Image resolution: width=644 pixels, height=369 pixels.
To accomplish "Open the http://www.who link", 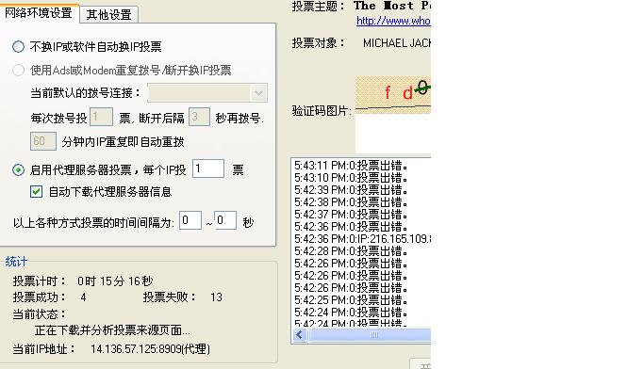I will click(393, 21).
